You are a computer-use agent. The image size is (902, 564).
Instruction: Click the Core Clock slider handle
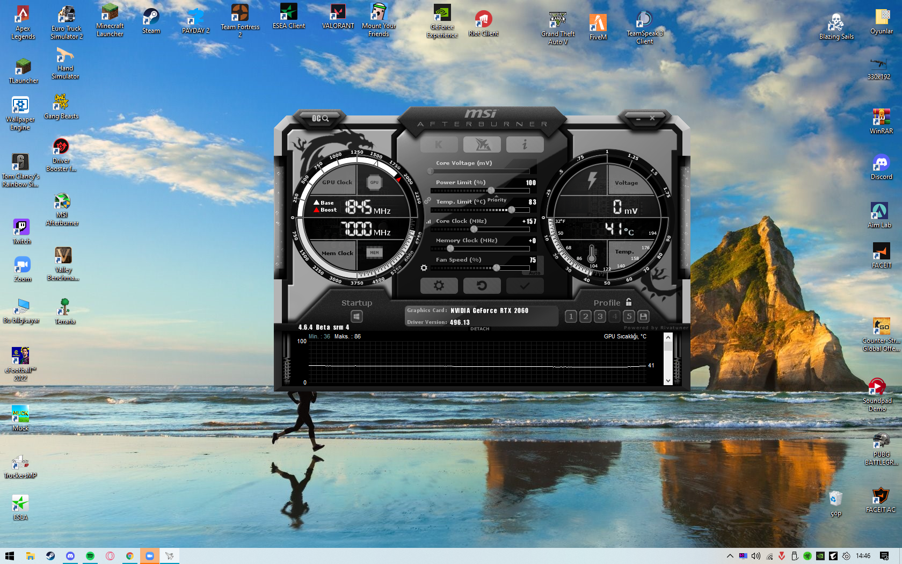pos(474,229)
